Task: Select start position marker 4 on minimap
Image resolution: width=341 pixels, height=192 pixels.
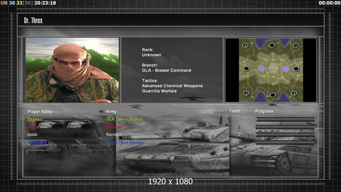Action: tap(245, 45)
